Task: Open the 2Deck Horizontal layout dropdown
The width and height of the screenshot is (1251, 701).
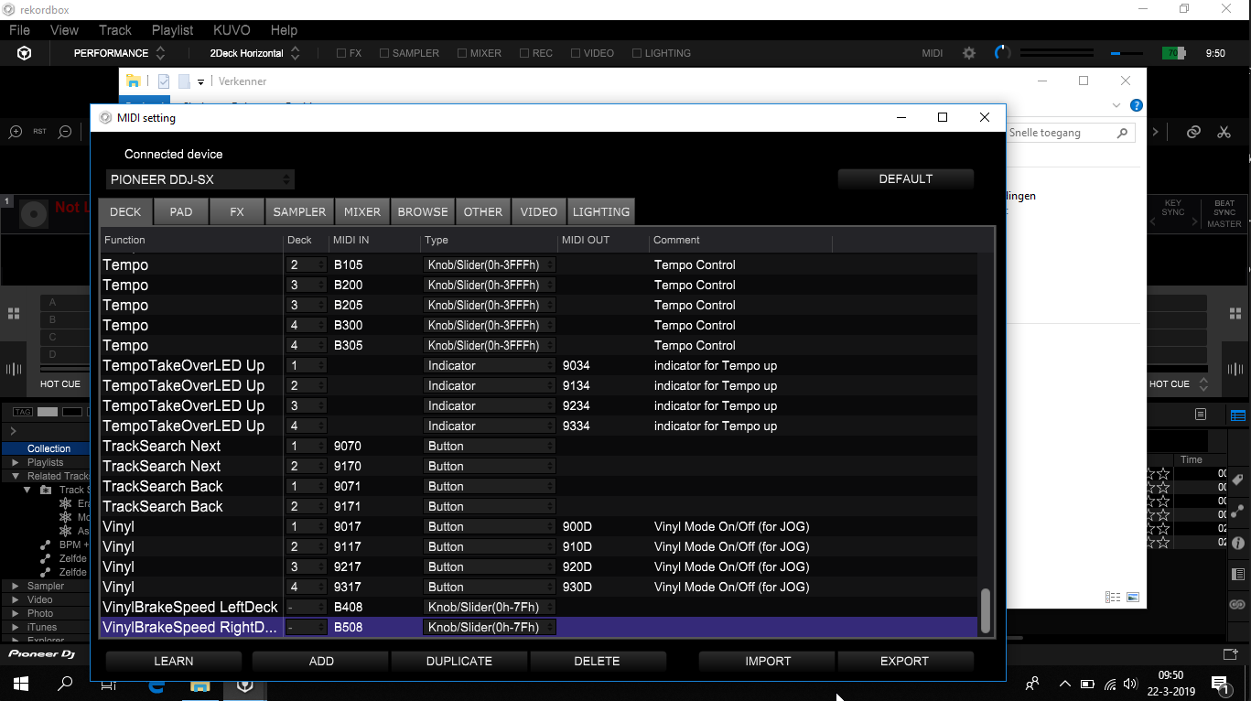Action: (254, 53)
